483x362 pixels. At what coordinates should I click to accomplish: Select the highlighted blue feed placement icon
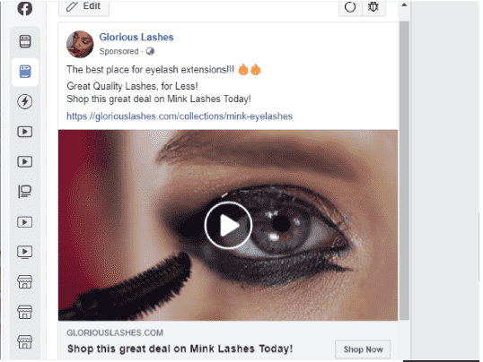(x=25, y=72)
